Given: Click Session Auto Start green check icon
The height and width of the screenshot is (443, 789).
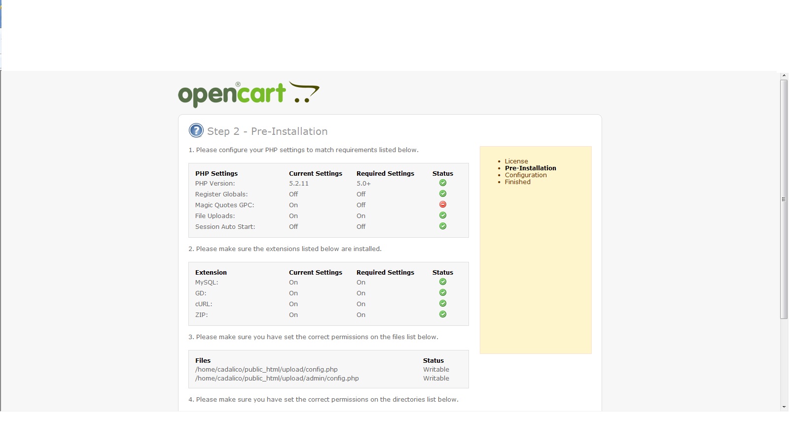Looking at the screenshot, I should click(x=443, y=226).
